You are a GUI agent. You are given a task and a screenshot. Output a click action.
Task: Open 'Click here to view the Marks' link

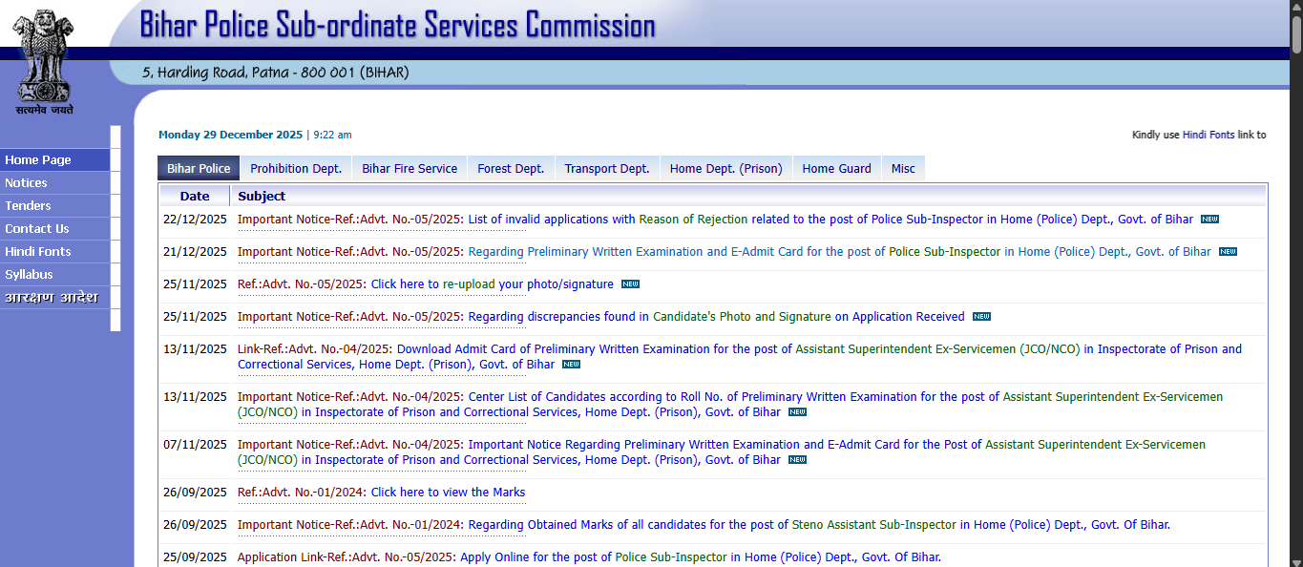coord(448,493)
